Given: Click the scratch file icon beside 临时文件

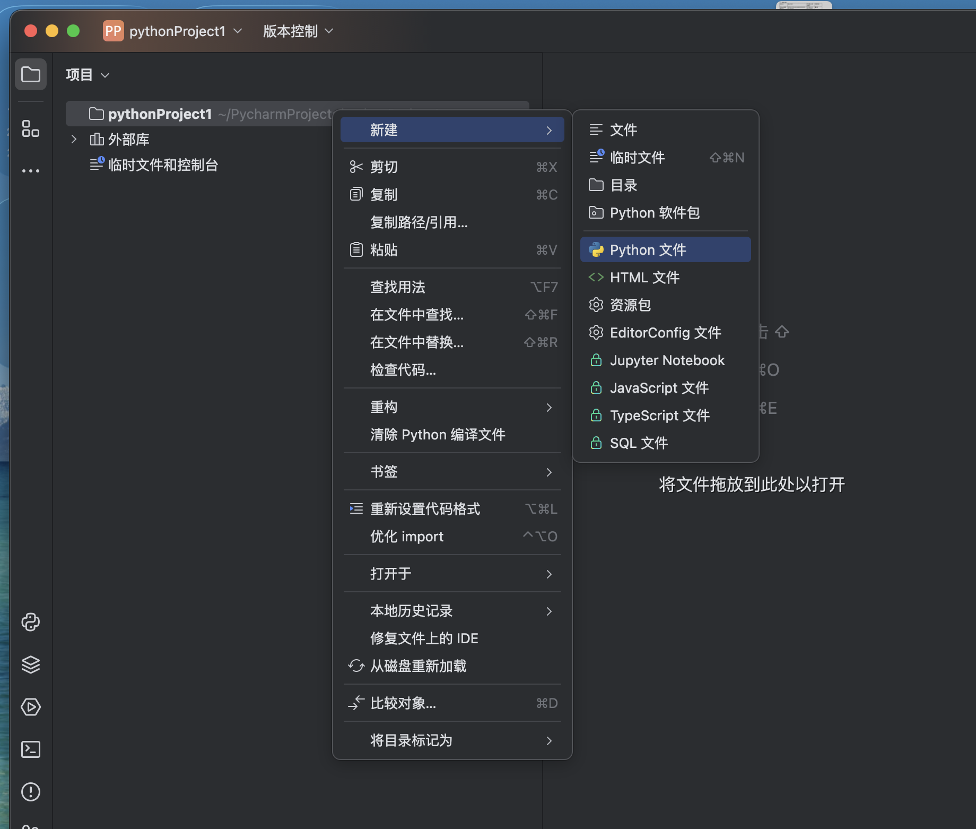Looking at the screenshot, I should 597,157.
